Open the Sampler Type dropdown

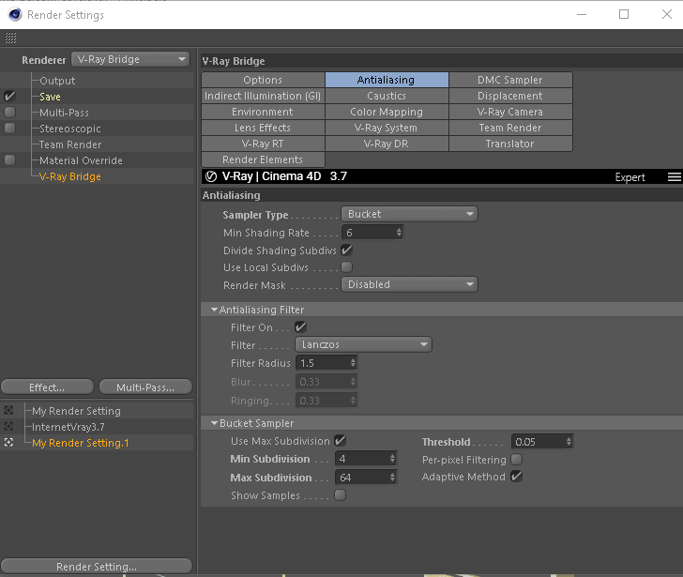[409, 214]
